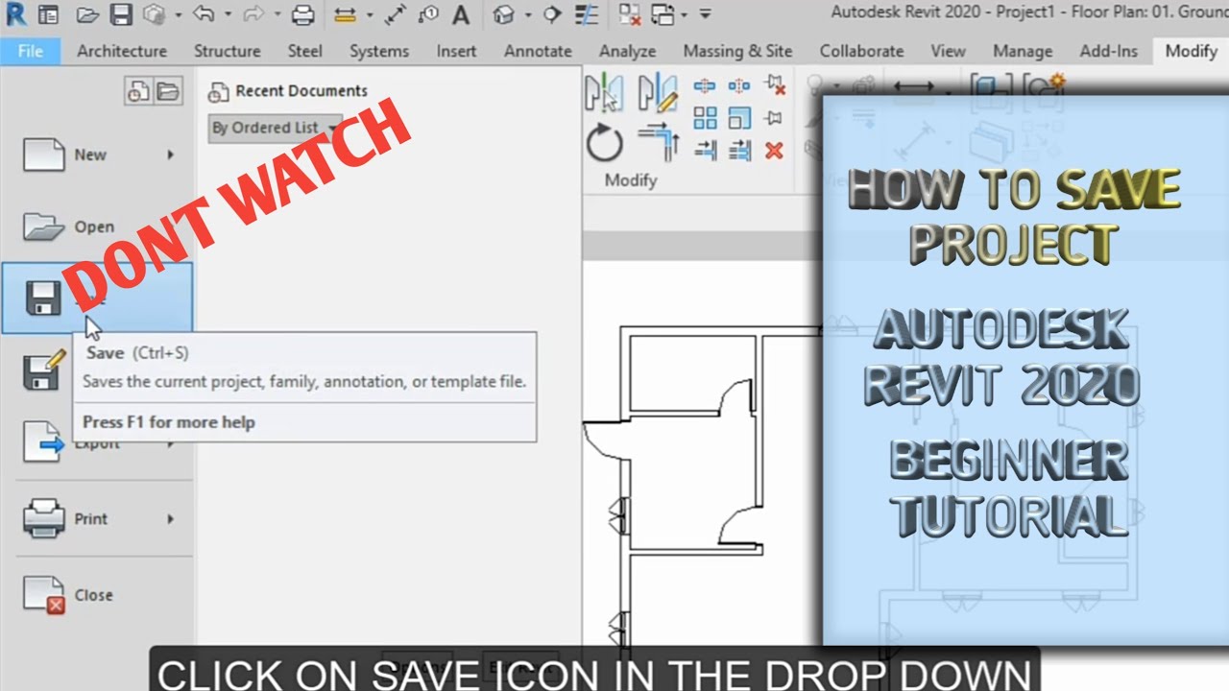The height and width of the screenshot is (691, 1229).
Task: Switch to the Annotate tab
Action: tap(538, 51)
